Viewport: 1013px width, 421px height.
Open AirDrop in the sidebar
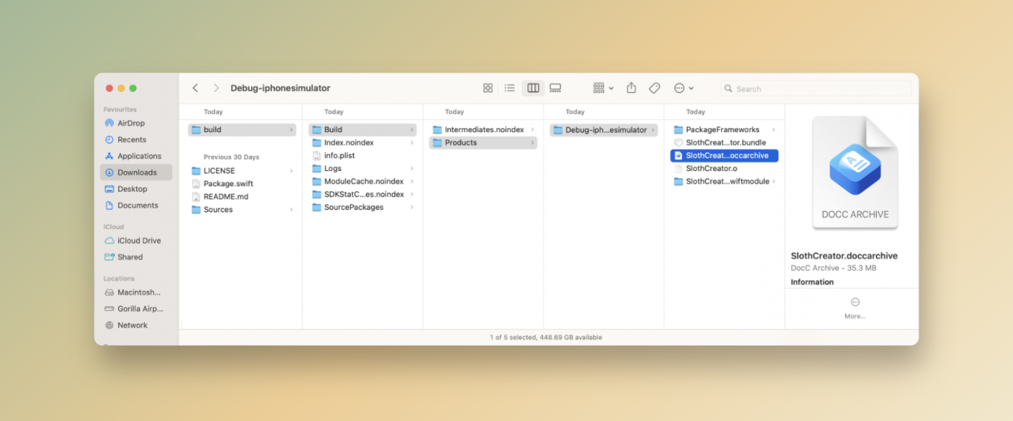point(129,123)
